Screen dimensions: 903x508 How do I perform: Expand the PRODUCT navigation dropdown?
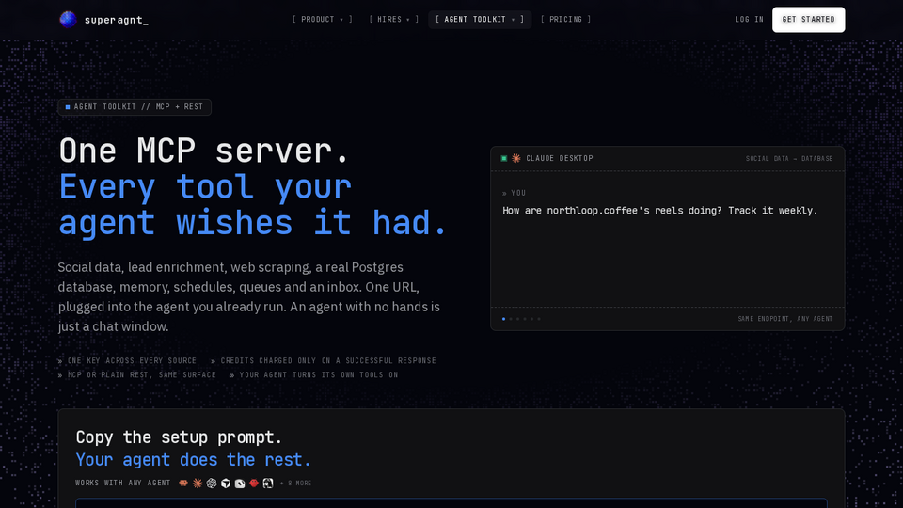click(323, 20)
